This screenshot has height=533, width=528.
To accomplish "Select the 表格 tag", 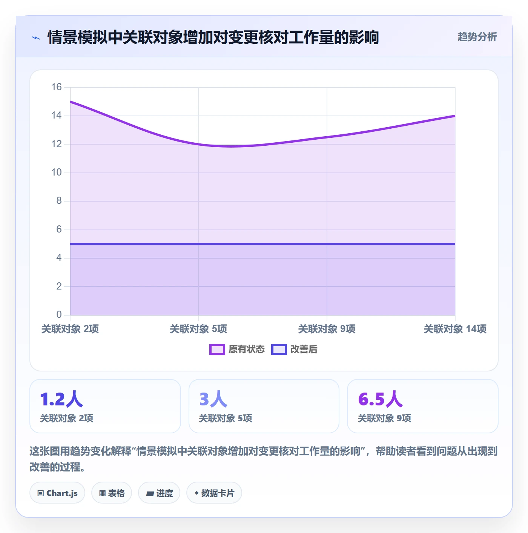I will [112, 493].
